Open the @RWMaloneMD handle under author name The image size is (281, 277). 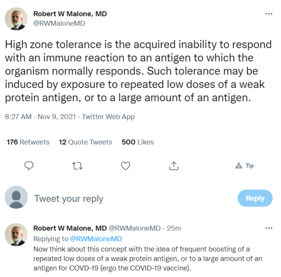[59, 23]
